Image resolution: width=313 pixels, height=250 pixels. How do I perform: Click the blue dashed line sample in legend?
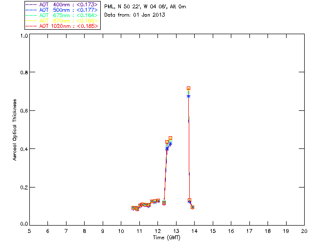click(31, 10)
